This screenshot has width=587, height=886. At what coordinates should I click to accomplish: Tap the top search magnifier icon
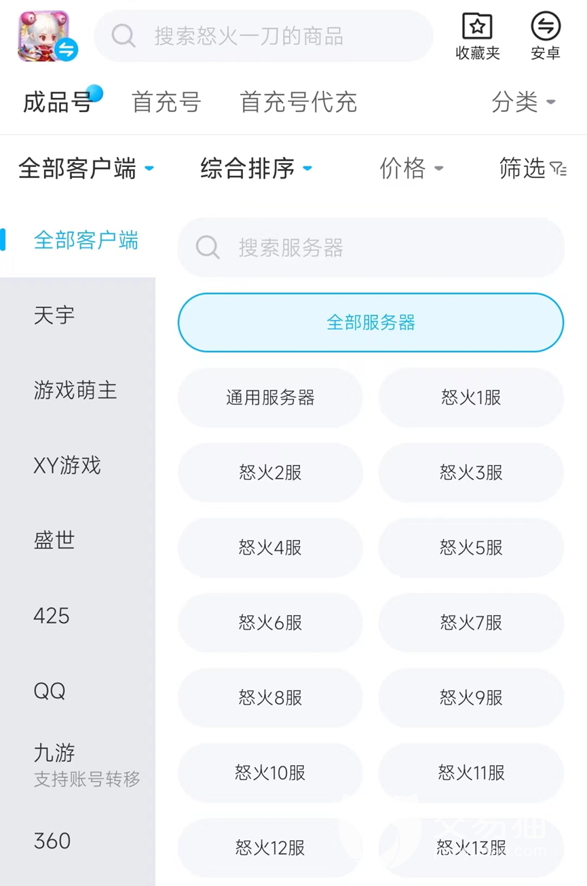click(124, 36)
